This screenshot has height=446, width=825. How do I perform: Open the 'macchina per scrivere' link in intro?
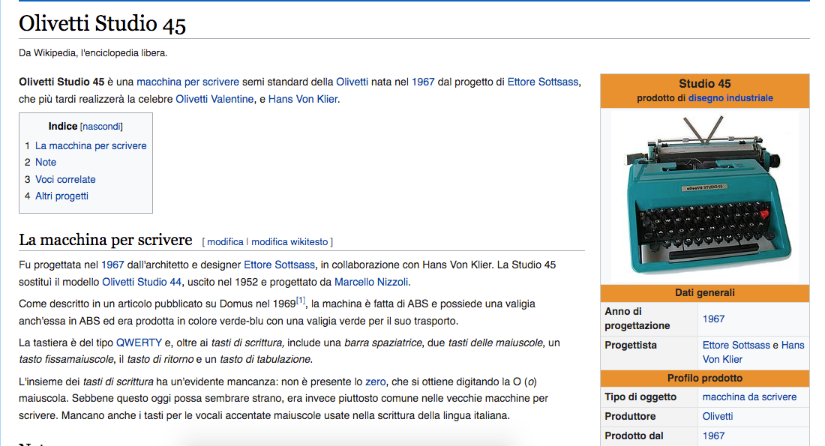187,82
